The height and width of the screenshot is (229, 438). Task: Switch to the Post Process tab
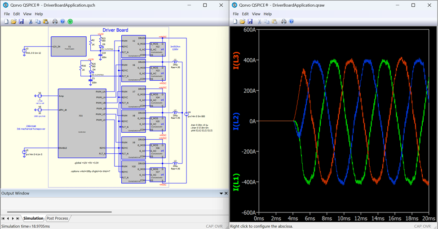coord(57,219)
